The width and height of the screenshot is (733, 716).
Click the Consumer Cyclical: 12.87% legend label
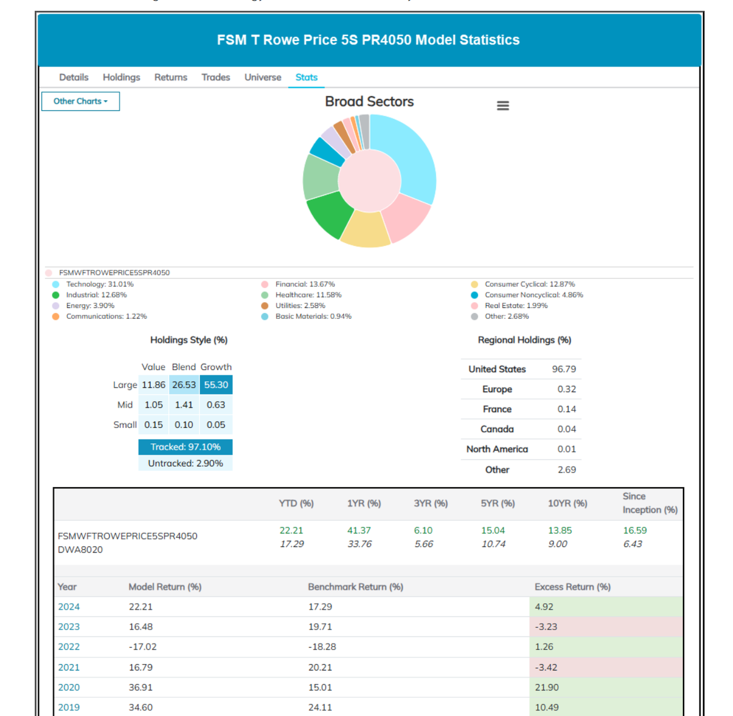click(x=530, y=284)
